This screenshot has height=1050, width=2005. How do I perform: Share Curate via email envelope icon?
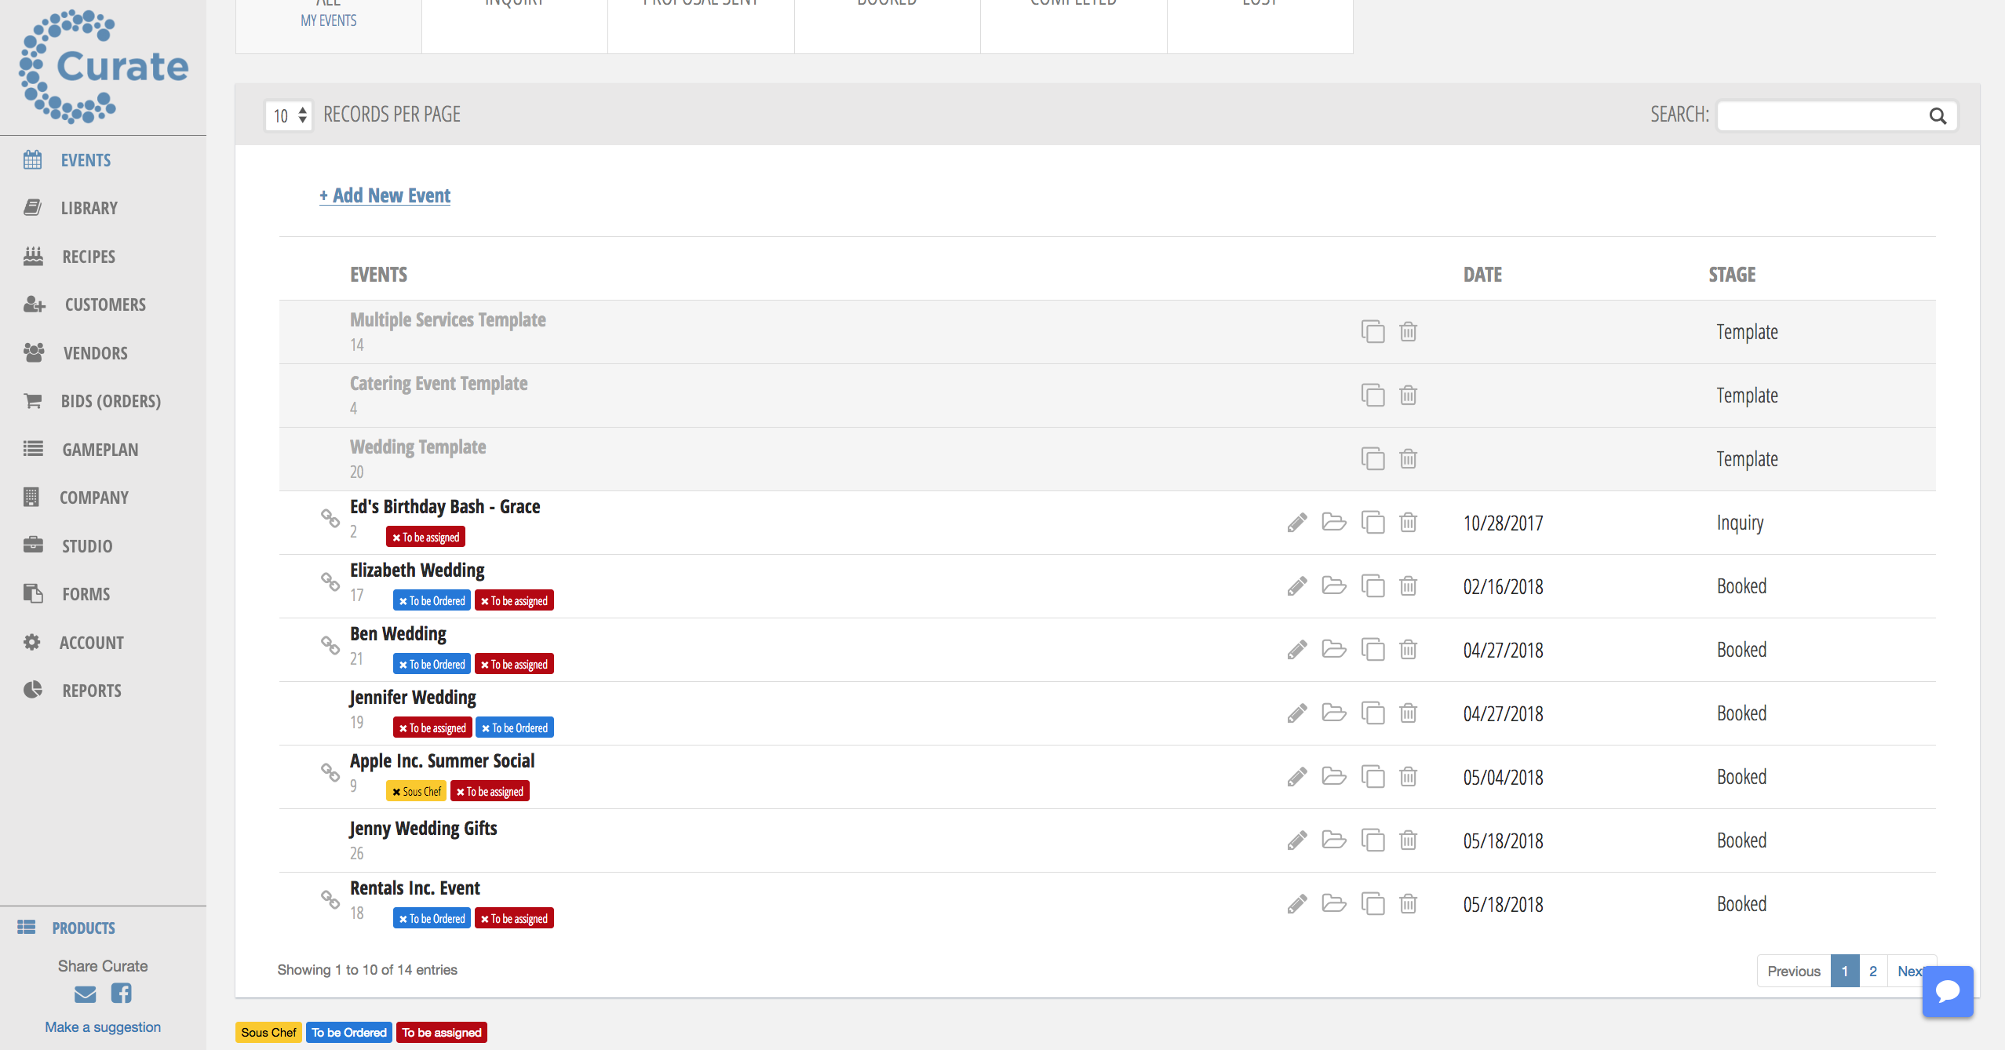pos(85,994)
